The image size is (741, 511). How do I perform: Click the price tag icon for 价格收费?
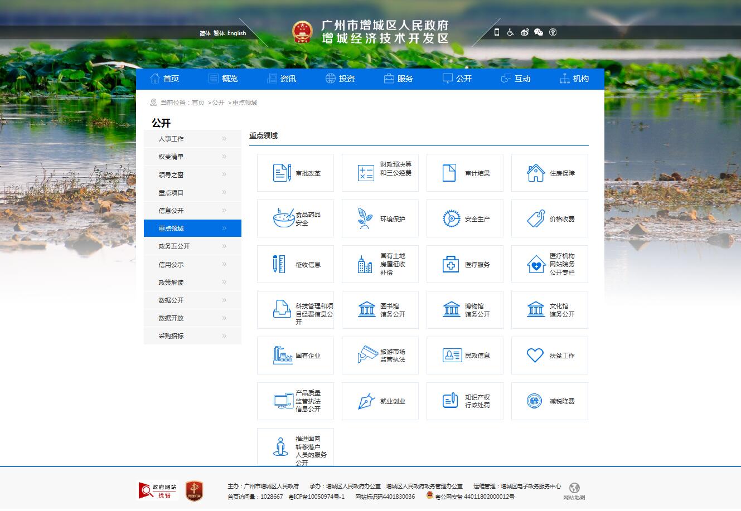[536, 219]
